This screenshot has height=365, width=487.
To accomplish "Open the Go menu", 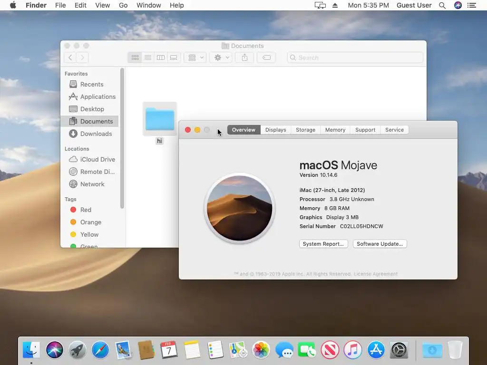I will click(x=123, y=5).
